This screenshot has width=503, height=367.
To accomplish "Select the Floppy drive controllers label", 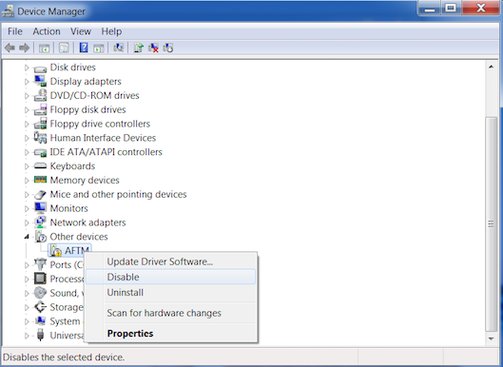I will click(100, 124).
